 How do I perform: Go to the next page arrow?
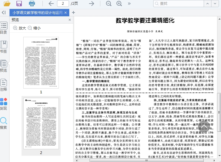pos(92,4)
